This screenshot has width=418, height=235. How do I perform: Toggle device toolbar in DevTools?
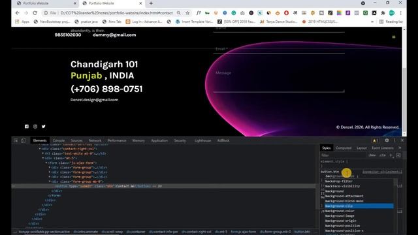(x=24, y=140)
